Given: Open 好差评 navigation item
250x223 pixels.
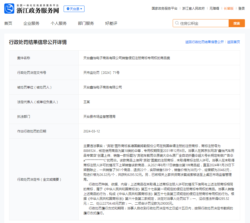Looking at the screenshot, I should [x=111, y=23].
